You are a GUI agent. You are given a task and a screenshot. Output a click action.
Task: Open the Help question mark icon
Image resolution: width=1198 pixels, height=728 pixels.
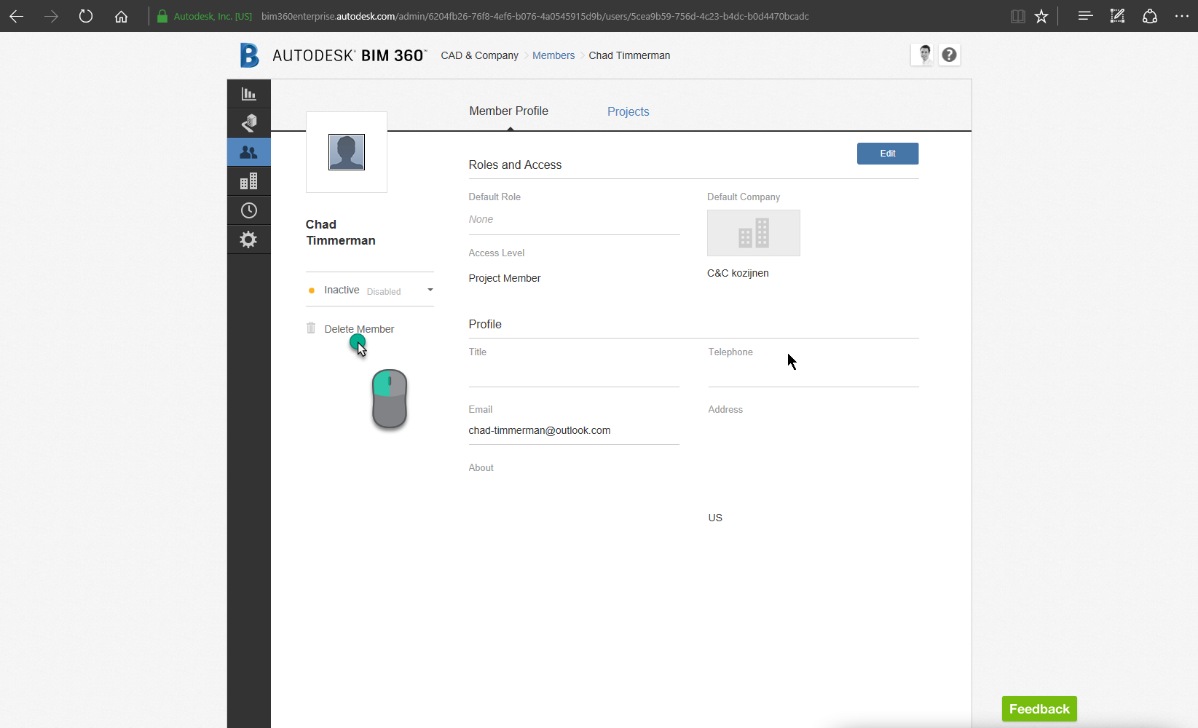949,54
